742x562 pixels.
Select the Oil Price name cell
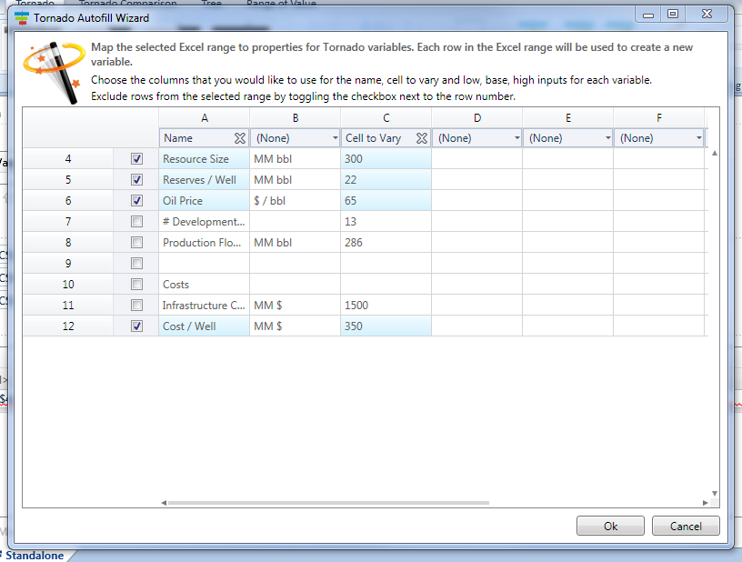click(204, 201)
